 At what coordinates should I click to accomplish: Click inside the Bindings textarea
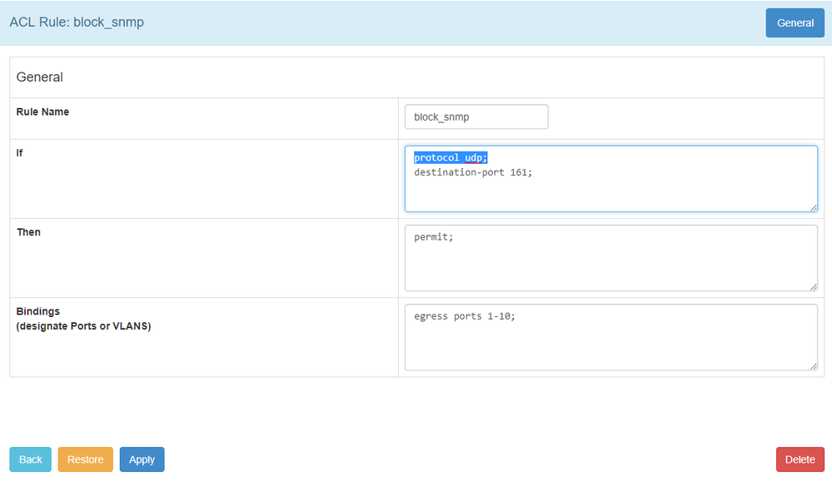[x=610, y=345]
